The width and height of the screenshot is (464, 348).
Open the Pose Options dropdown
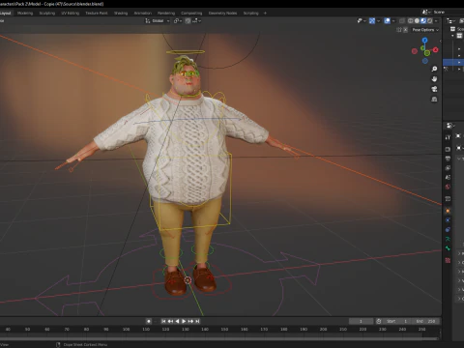[x=425, y=30]
